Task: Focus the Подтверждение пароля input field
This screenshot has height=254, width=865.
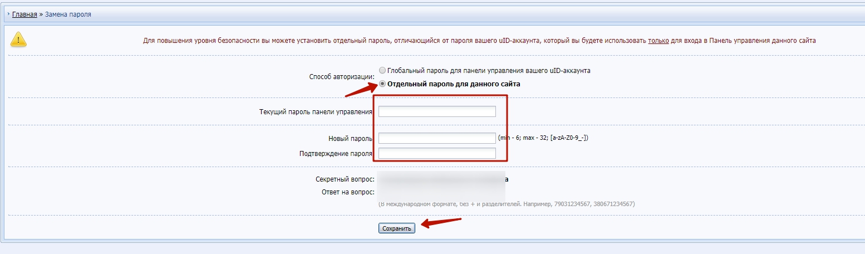Action: point(437,153)
